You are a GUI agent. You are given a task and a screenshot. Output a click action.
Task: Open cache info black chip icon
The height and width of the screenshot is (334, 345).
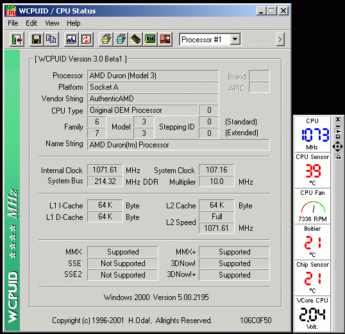pos(135,40)
